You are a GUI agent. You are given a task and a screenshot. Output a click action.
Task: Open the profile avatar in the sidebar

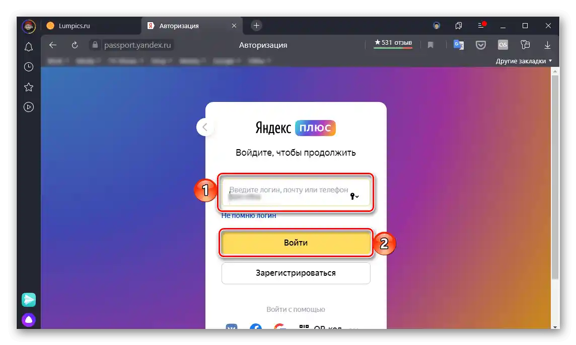pyautogui.click(x=29, y=26)
